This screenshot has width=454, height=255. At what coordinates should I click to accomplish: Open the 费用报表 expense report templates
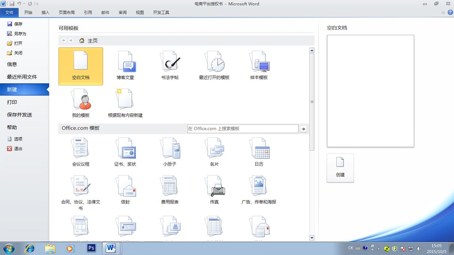click(x=170, y=190)
